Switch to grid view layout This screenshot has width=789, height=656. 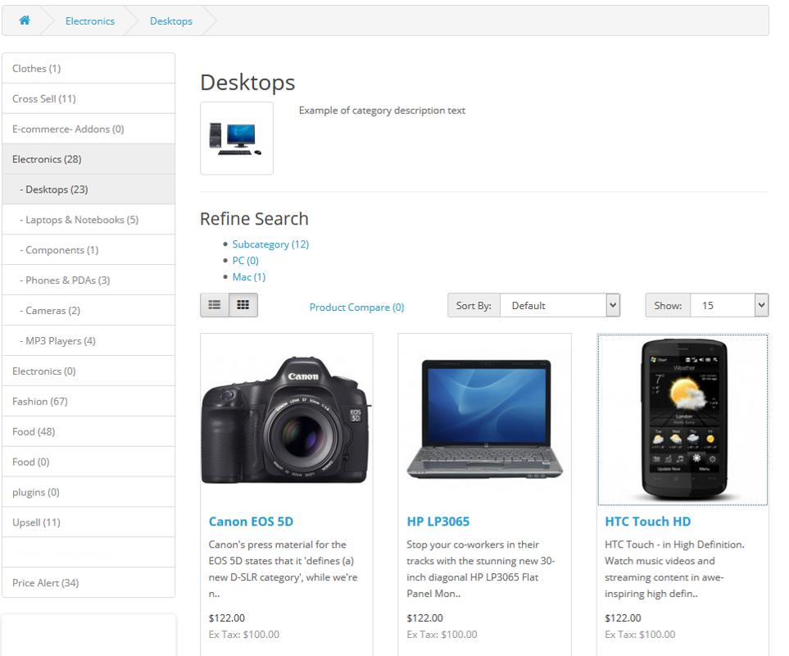point(243,305)
